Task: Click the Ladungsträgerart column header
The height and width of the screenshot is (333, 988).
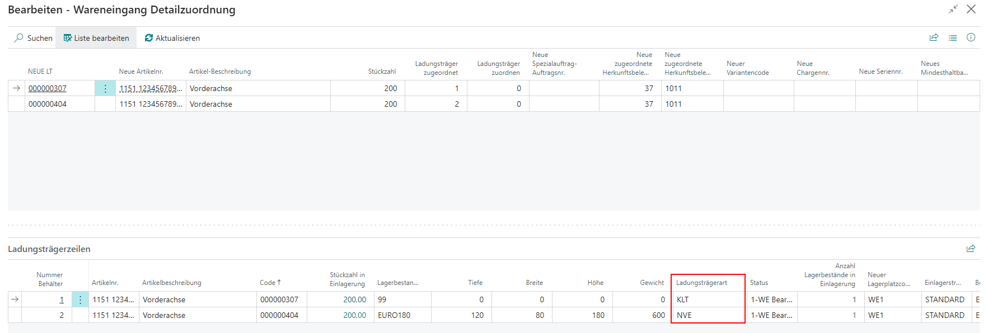Action: pyautogui.click(x=701, y=283)
